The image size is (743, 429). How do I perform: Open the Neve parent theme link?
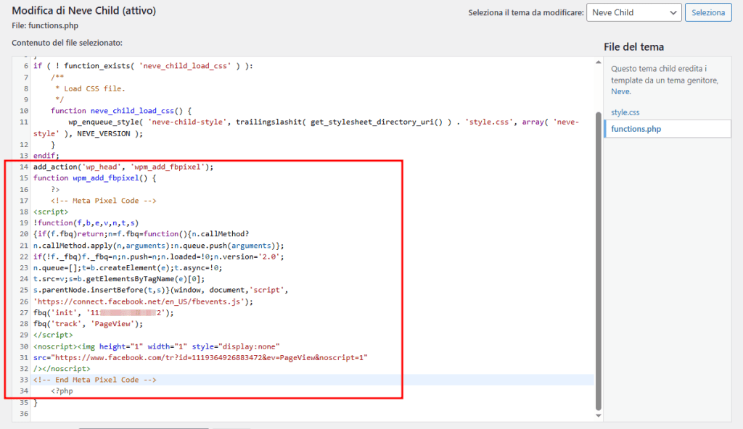tap(620, 91)
